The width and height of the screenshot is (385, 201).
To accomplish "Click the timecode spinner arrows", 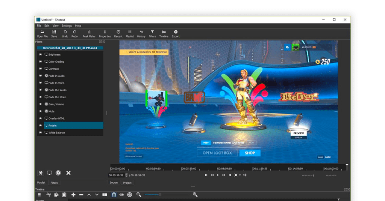I will click(x=126, y=175).
